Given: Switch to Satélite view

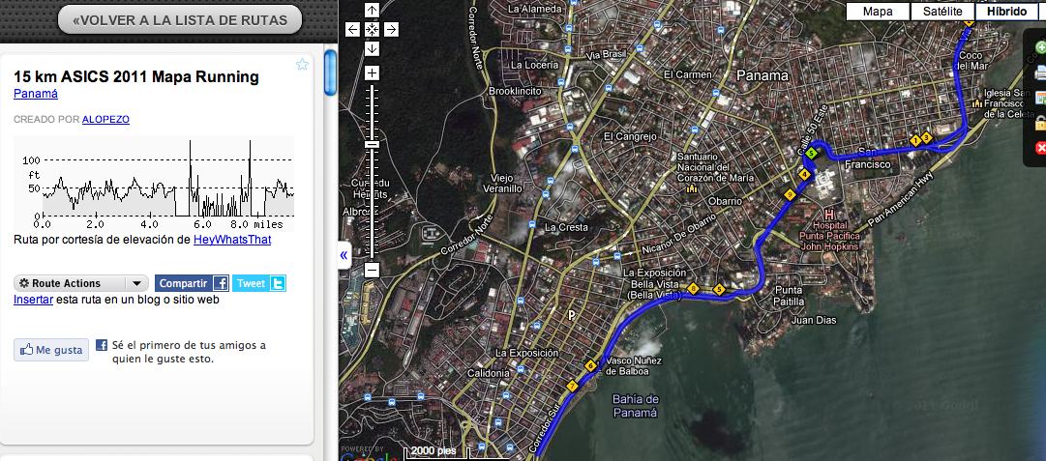Looking at the screenshot, I should click(941, 12).
